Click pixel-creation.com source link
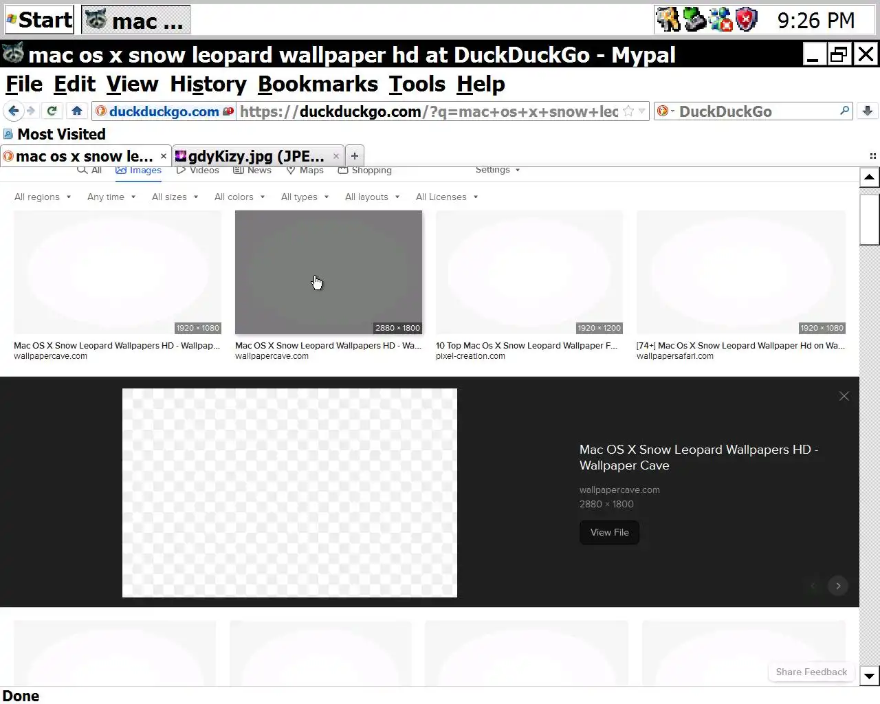 (x=470, y=356)
